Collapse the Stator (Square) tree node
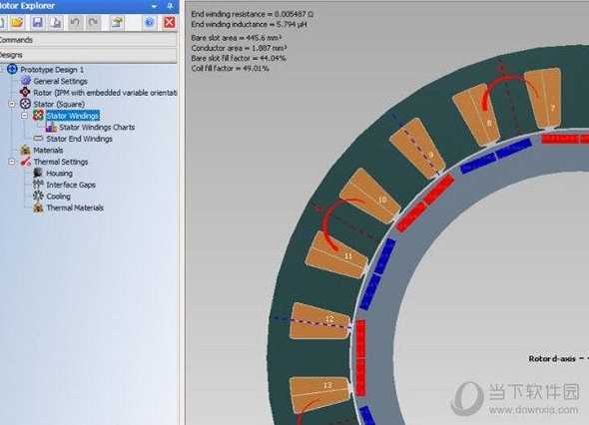589x425 pixels. click(12, 104)
